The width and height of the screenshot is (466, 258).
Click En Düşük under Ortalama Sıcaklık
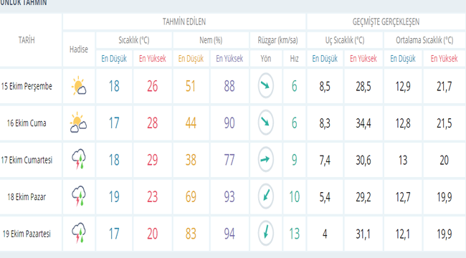[403, 59]
